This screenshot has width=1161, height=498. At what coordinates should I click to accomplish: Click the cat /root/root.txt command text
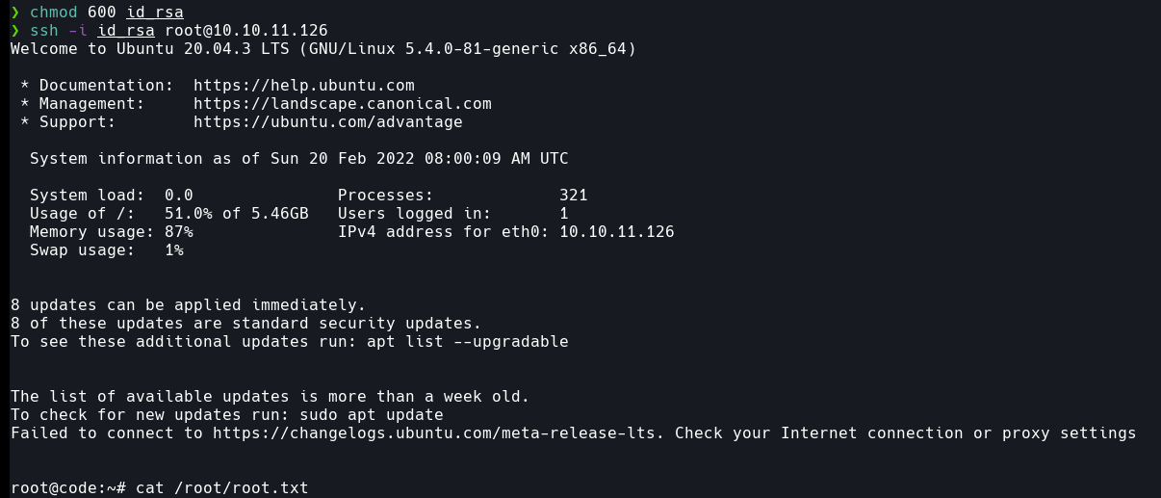click(x=221, y=488)
